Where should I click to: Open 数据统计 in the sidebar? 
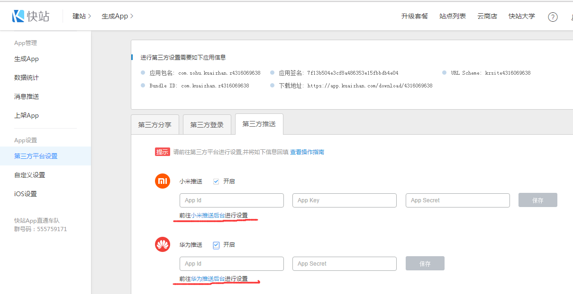(x=27, y=78)
